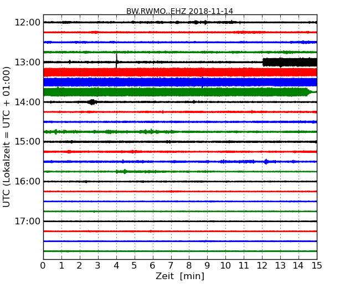
Task: Click x-axis tick label 10
Action: coord(225,265)
